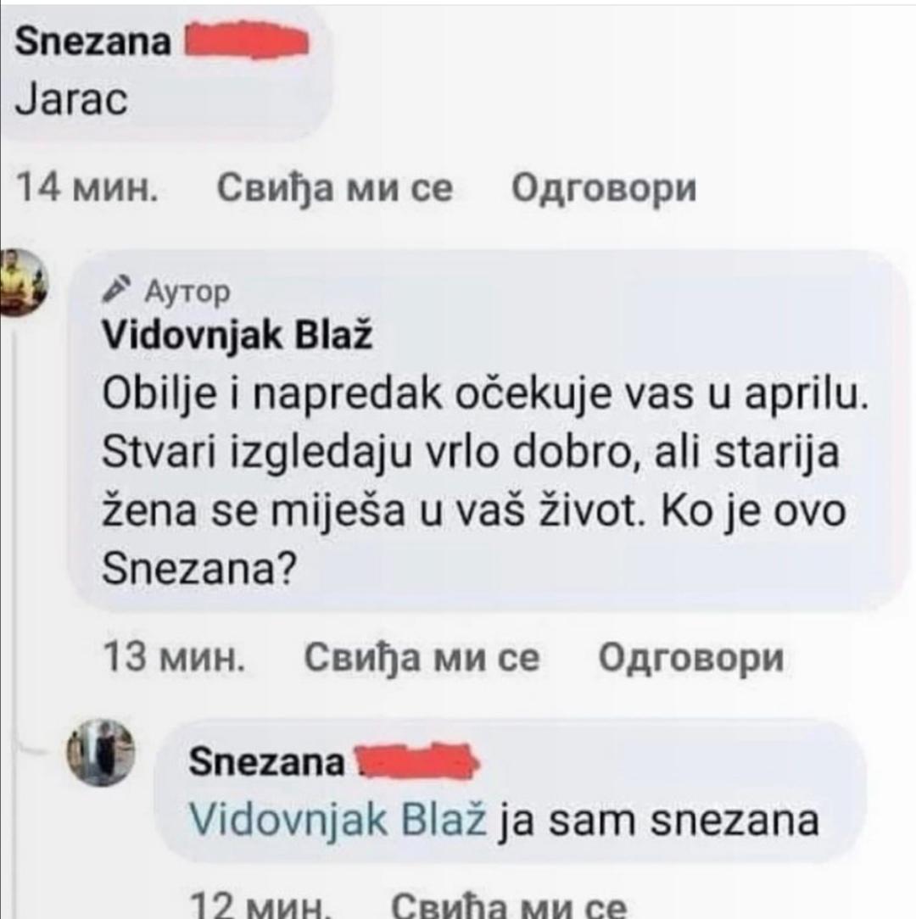Click the 12 мин. timestamp

click(x=260, y=906)
